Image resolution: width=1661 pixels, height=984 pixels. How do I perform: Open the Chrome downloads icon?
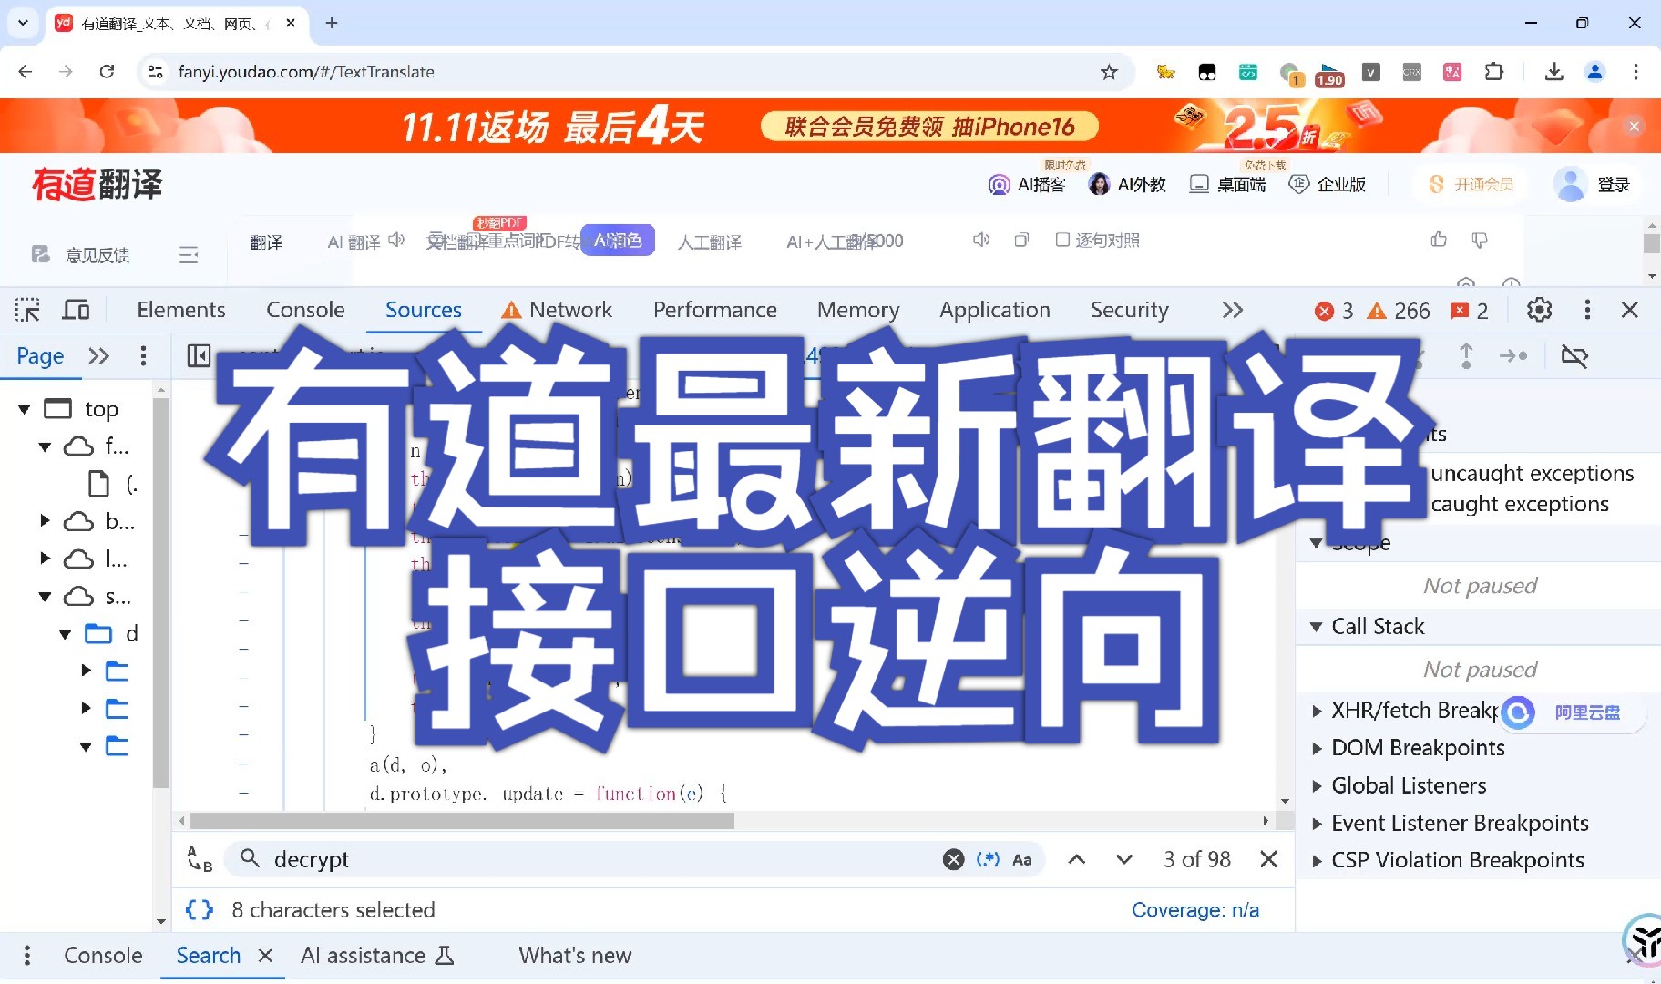tap(1554, 72)
